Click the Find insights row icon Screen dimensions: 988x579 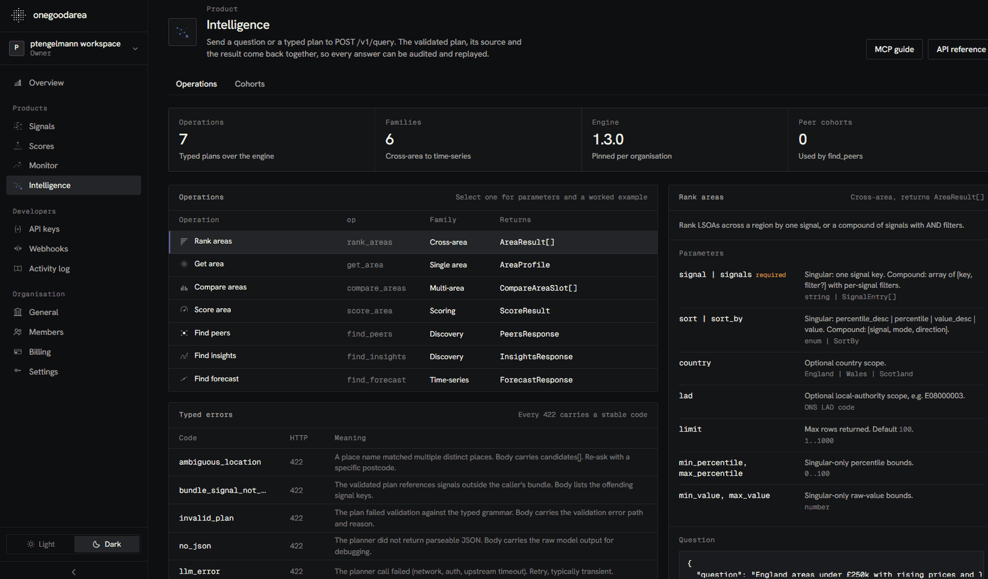[184, 356]
